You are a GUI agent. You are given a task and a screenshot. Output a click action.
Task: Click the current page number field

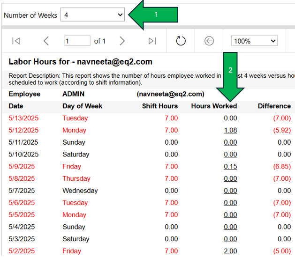click(77, 41)
